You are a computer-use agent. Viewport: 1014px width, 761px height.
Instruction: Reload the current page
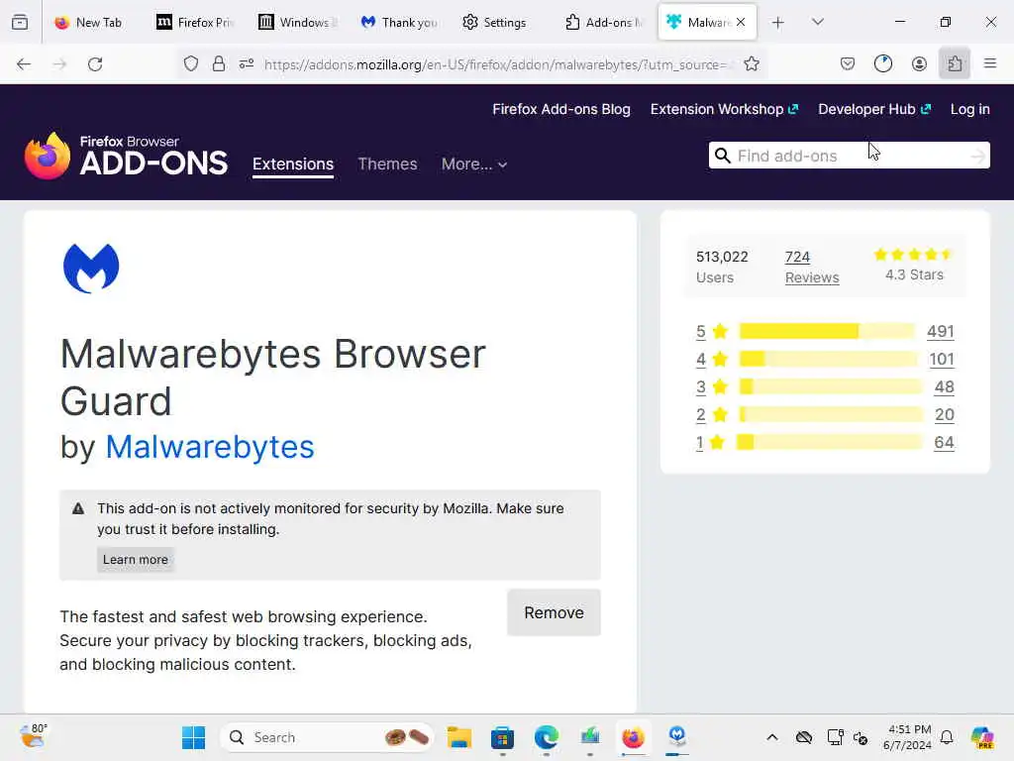pyautogui.click(x=95, y=64)
